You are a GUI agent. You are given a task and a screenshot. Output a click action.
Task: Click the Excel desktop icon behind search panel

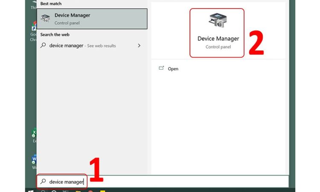point(34,134)
